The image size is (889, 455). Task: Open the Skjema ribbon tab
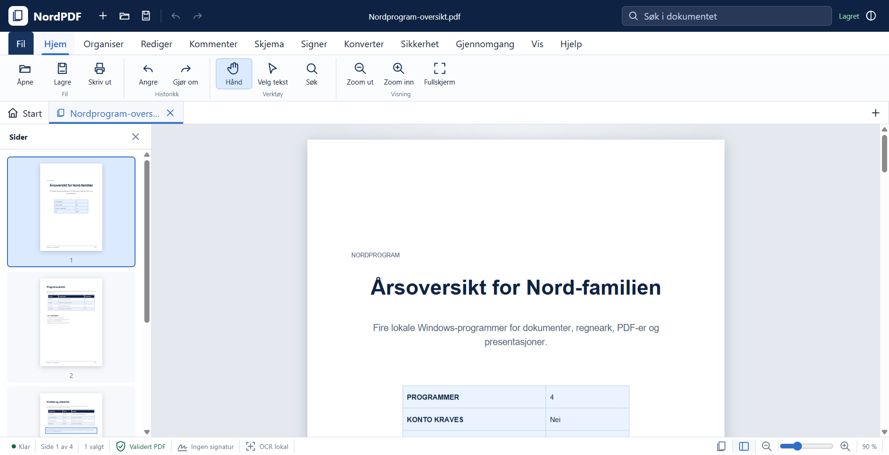(x=269, y=44)
